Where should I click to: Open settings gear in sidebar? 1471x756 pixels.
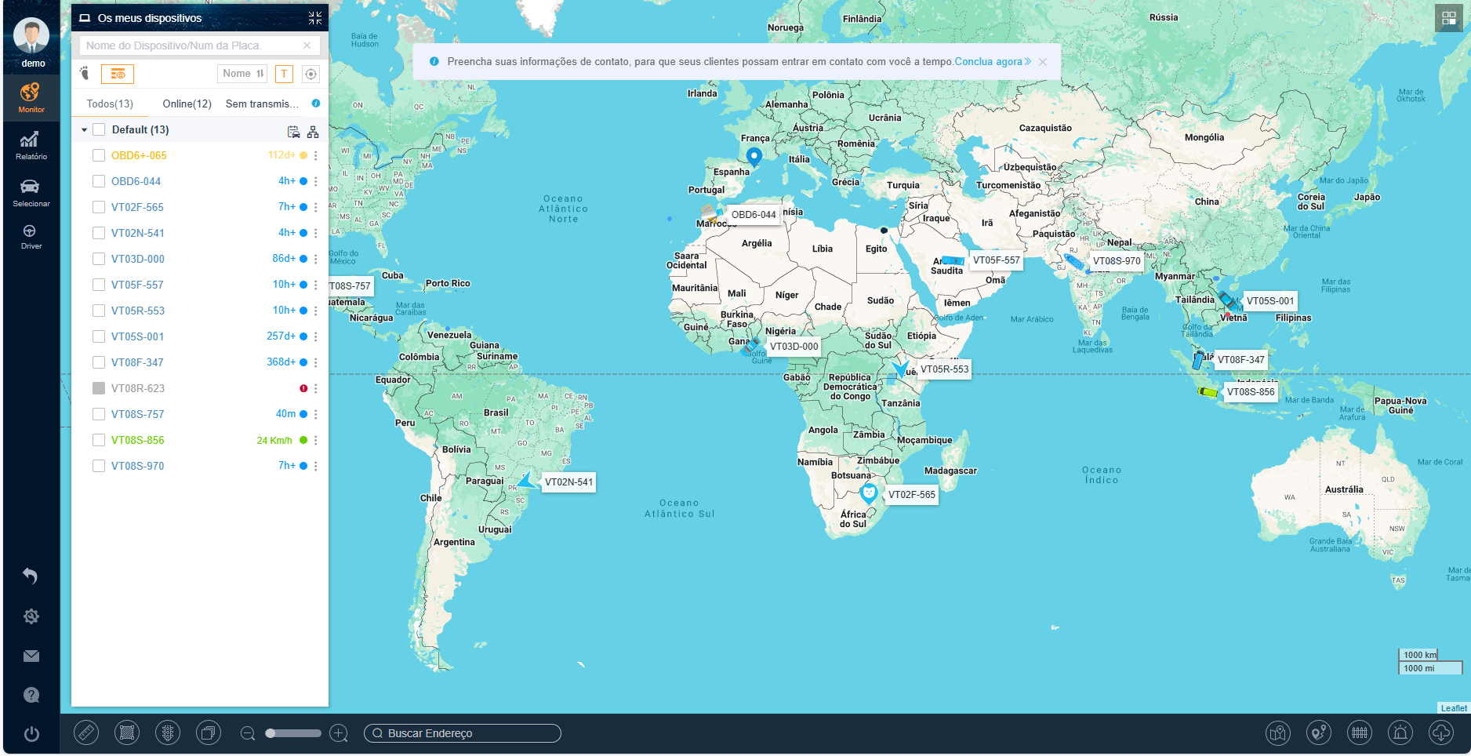[x=31, y=616]
